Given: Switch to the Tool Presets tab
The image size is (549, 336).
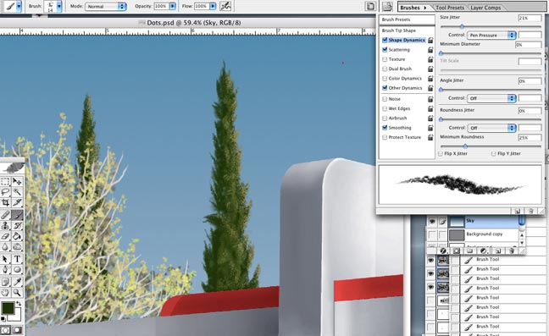Looking at the screenshot, I should click(450, 8).
